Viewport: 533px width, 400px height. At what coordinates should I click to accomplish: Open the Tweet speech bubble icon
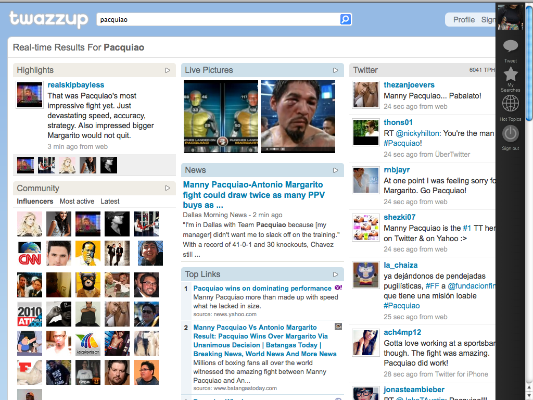pos(510,46)
